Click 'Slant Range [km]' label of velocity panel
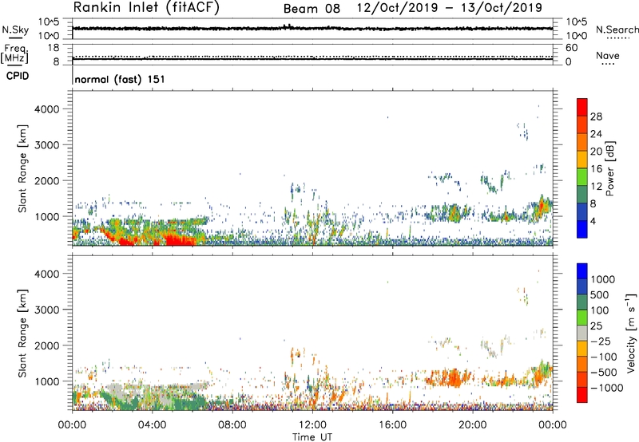This screenshot has width=639, height=442. pyautogui.click(x=22, y=333)
